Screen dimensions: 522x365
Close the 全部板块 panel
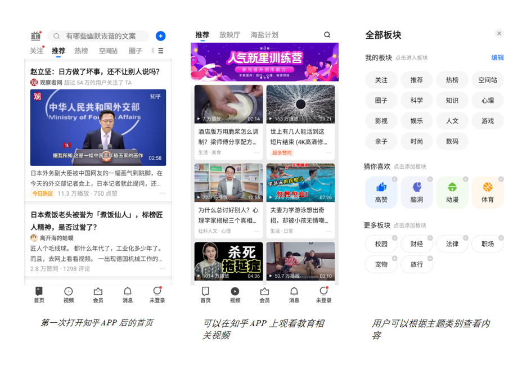pos(499,33)
